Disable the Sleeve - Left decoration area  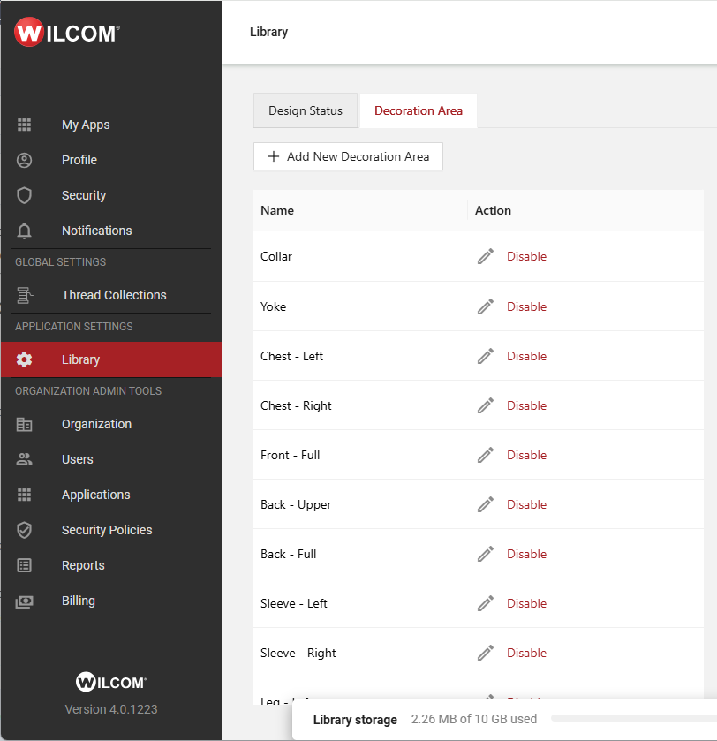[x=526, y=603]
